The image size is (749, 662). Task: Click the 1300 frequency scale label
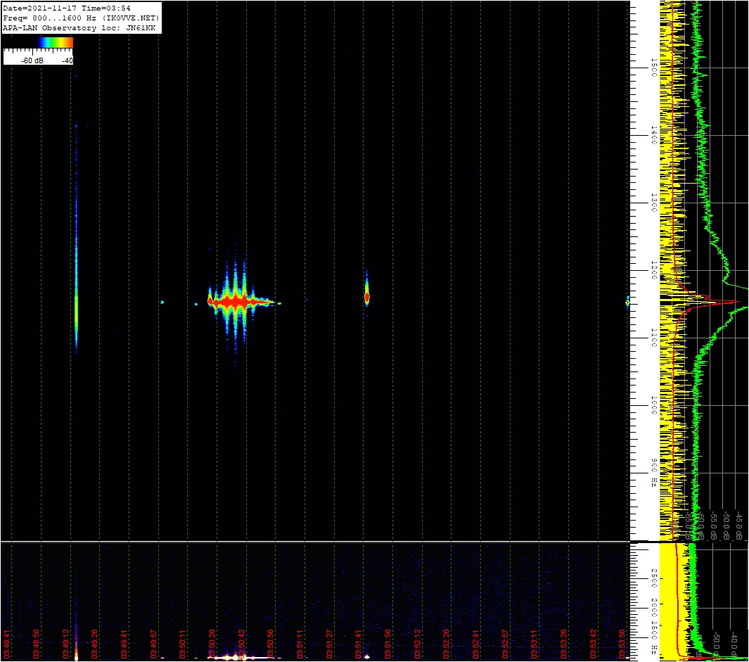tap(654, 203)
